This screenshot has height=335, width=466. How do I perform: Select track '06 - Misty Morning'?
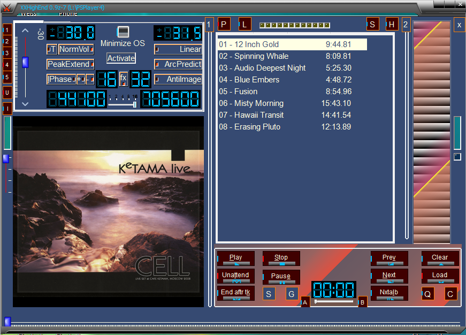point(293,103)
